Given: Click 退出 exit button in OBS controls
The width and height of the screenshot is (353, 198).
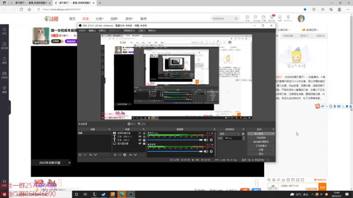Looking at the screenshot, I should click(x=261, y=154).
